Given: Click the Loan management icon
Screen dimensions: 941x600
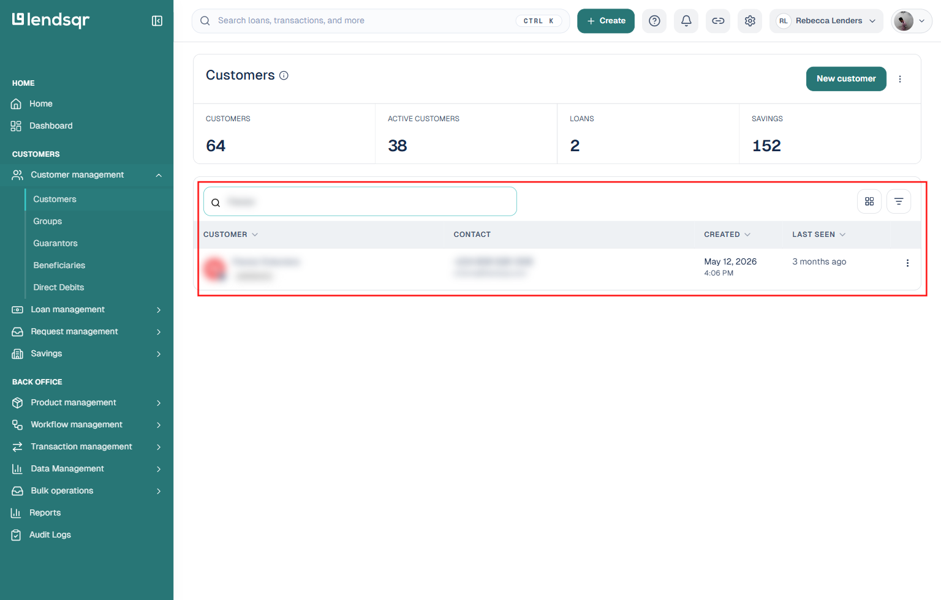Looking at the screenshot, I should point(18,310).
